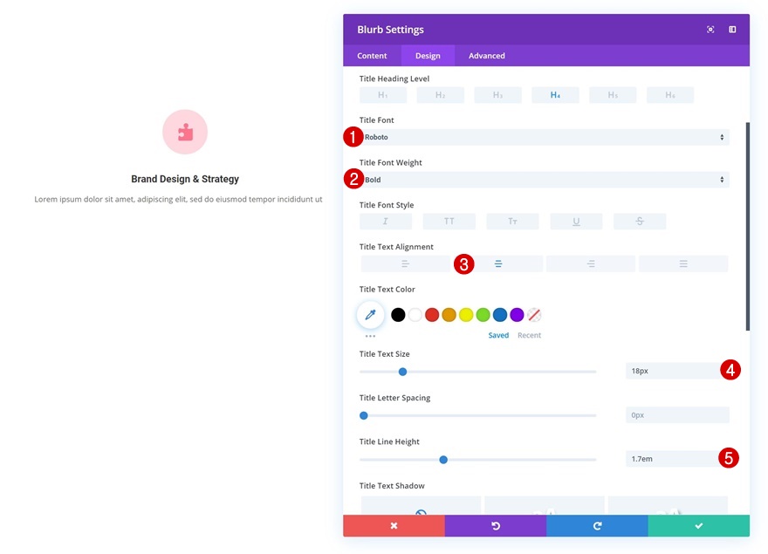Choose the green color swatch
The height and width of the screenshot is (554, 768).
pyautogui.click(x=483, y=315)
